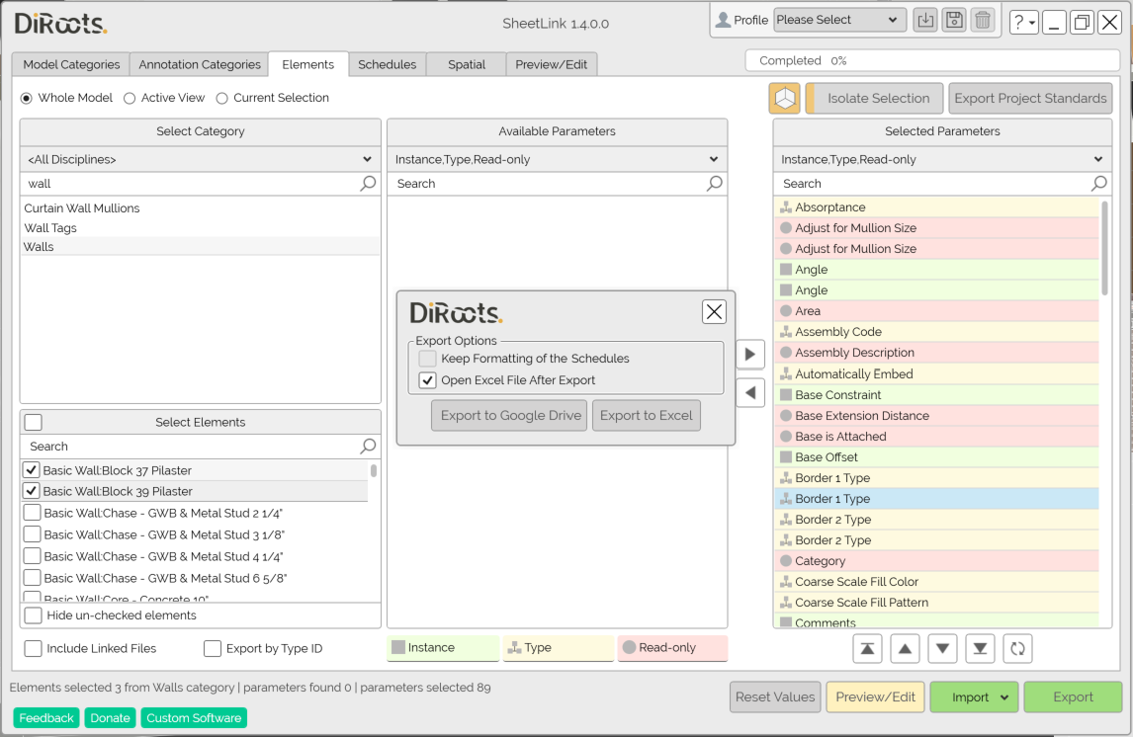Select the Active View radio button
Screen dimensions: 1133x737
point(130,98)
